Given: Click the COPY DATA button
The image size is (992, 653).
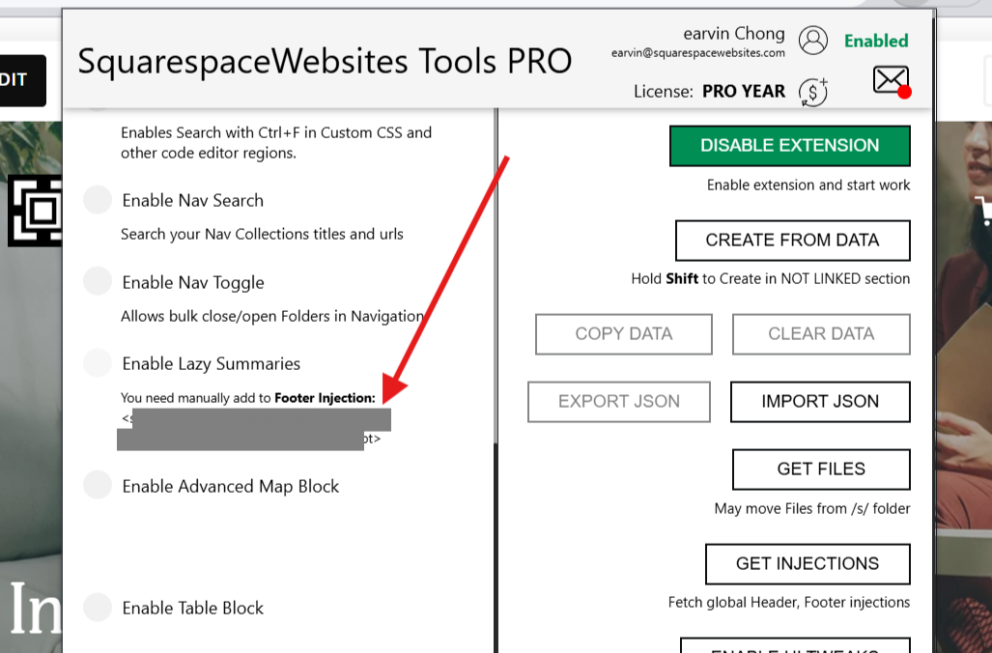Looking at the screenshot, I should [x=624, y=334].
